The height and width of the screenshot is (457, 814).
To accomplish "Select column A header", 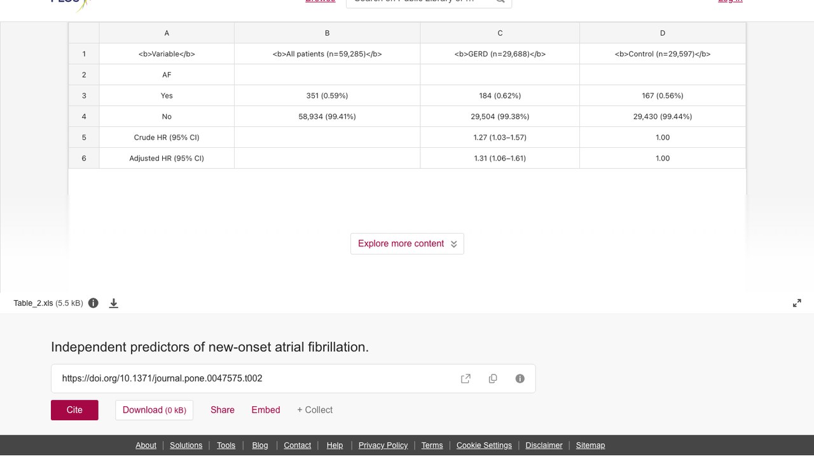I will click(167, 33).
